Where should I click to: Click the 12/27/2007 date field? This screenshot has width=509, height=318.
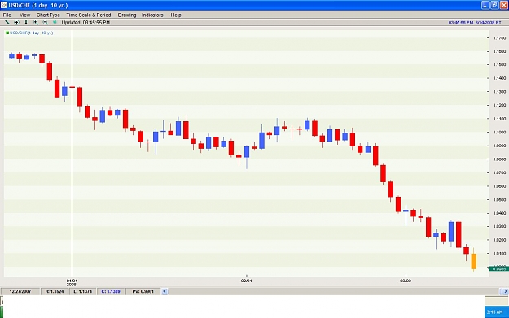[x=20, y=291]
